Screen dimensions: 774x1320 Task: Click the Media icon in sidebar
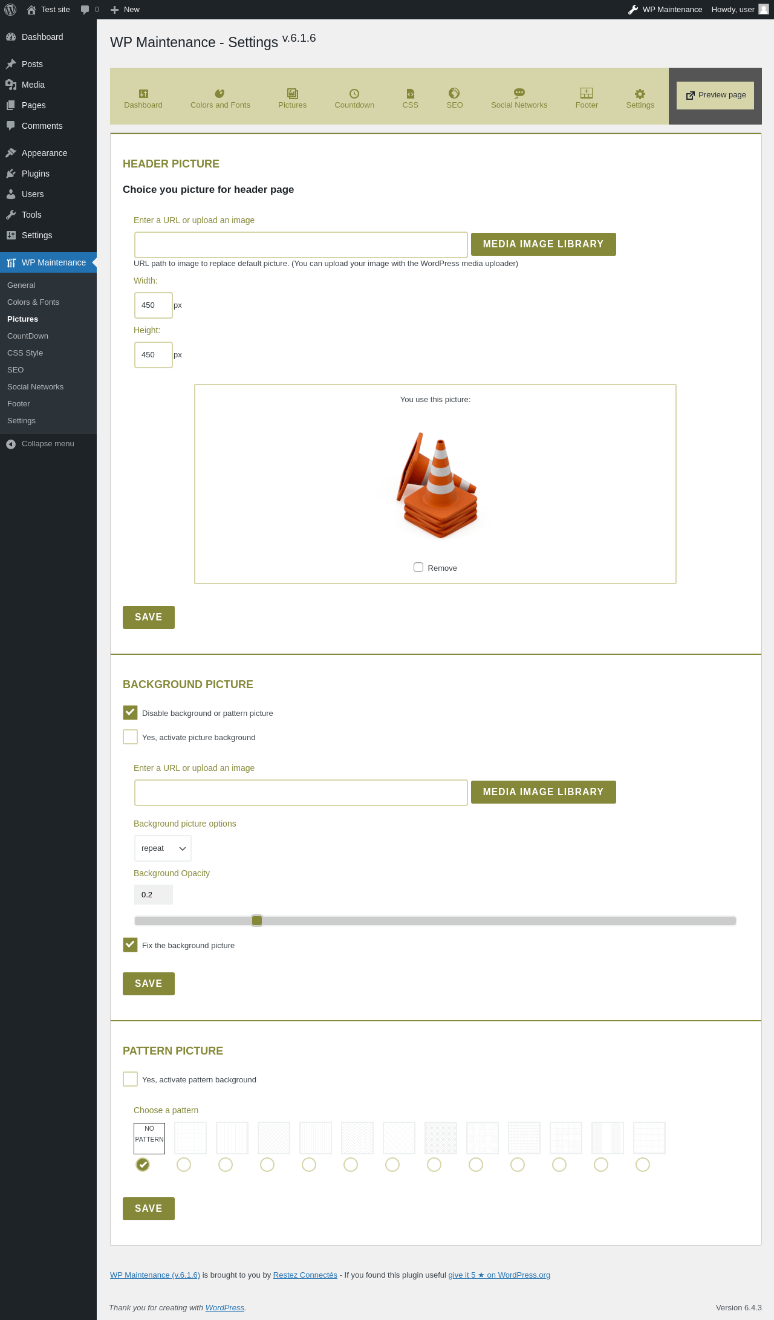click(11, 85)
